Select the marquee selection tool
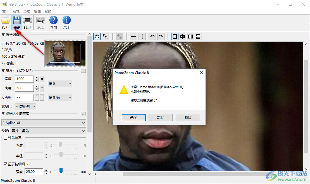Viewport: 310px width, 184px height. pyautogui.click(x=106, y=37)
